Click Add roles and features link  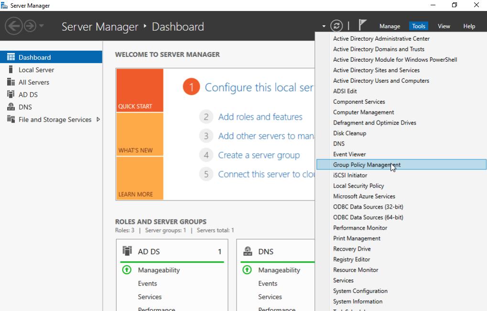coord(260,117)
